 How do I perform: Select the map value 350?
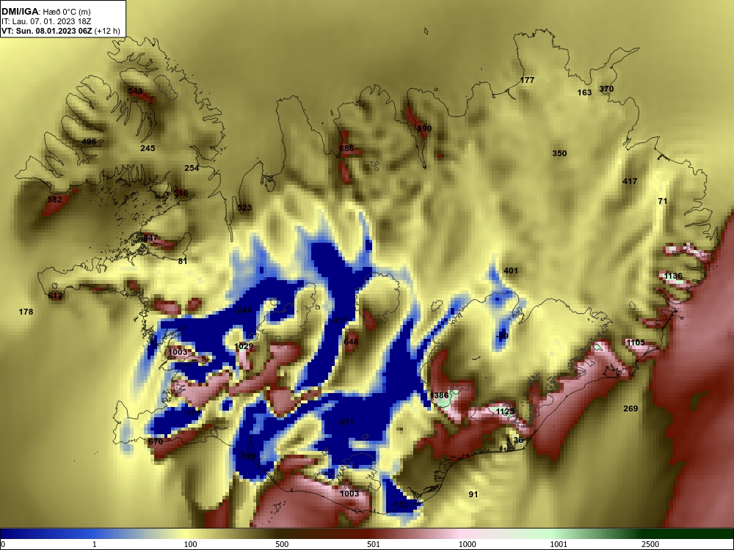tap(559, 153)
